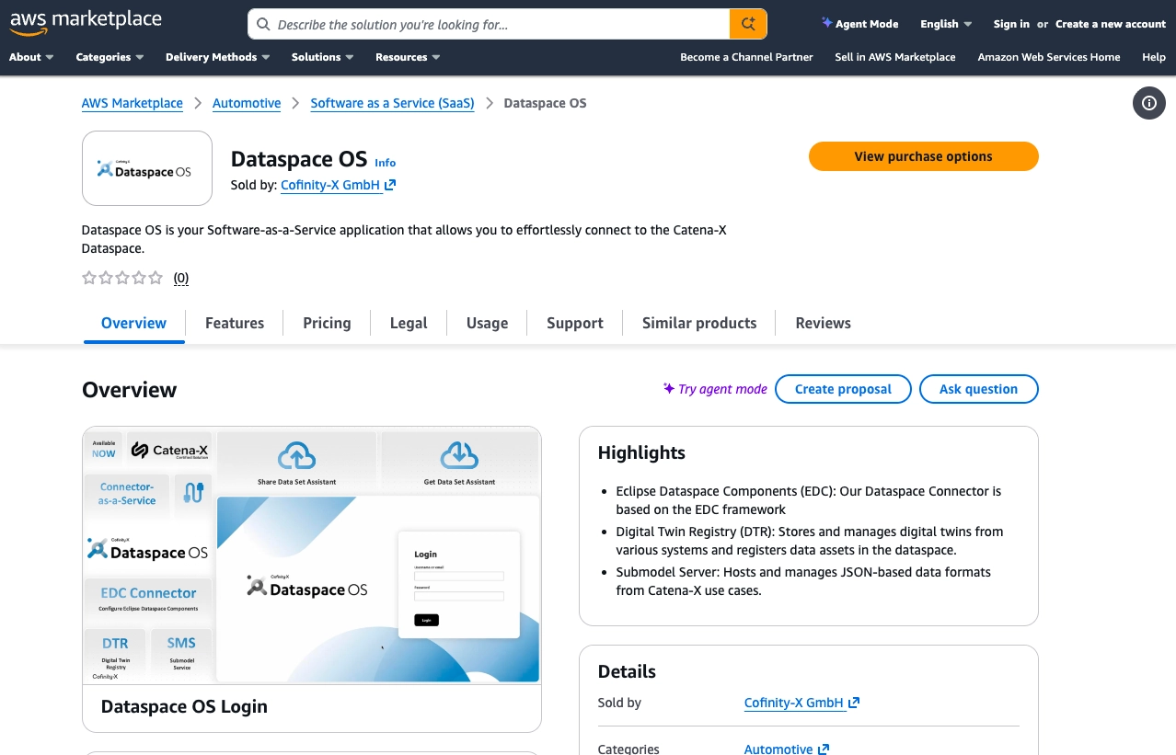The height and width of the screenshot is (755, 1176).
Task: Click the external link icon next to Automotive category
Action: click(x=824, y=749)
